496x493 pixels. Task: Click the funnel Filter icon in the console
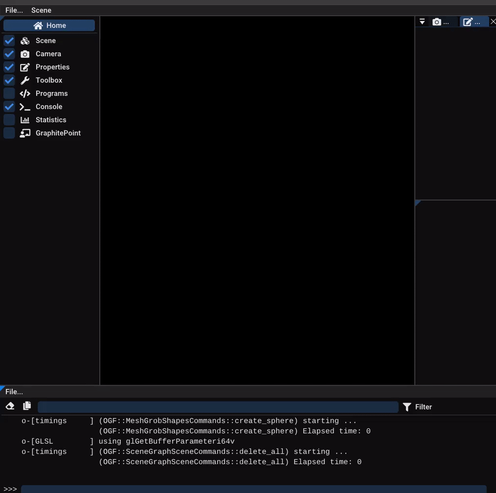[407, 407]
